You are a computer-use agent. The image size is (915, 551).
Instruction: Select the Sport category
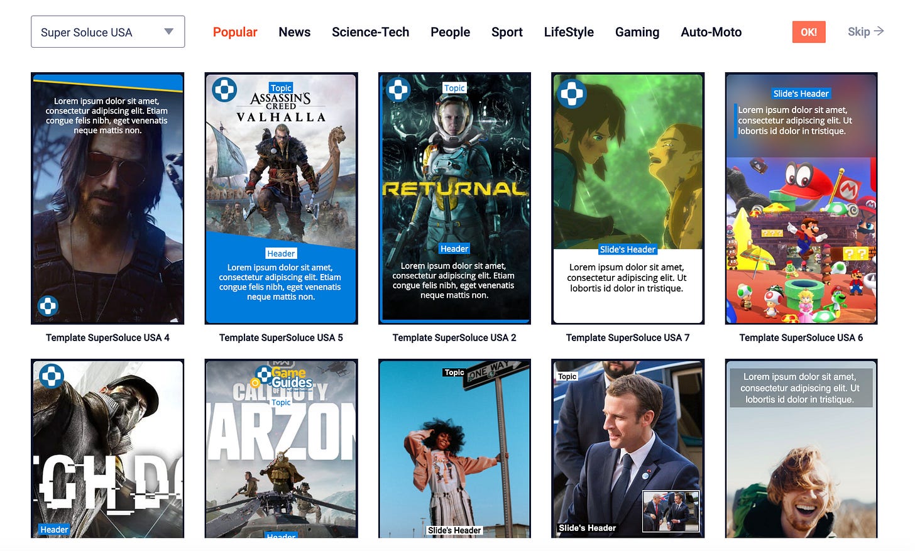(507, 32)
